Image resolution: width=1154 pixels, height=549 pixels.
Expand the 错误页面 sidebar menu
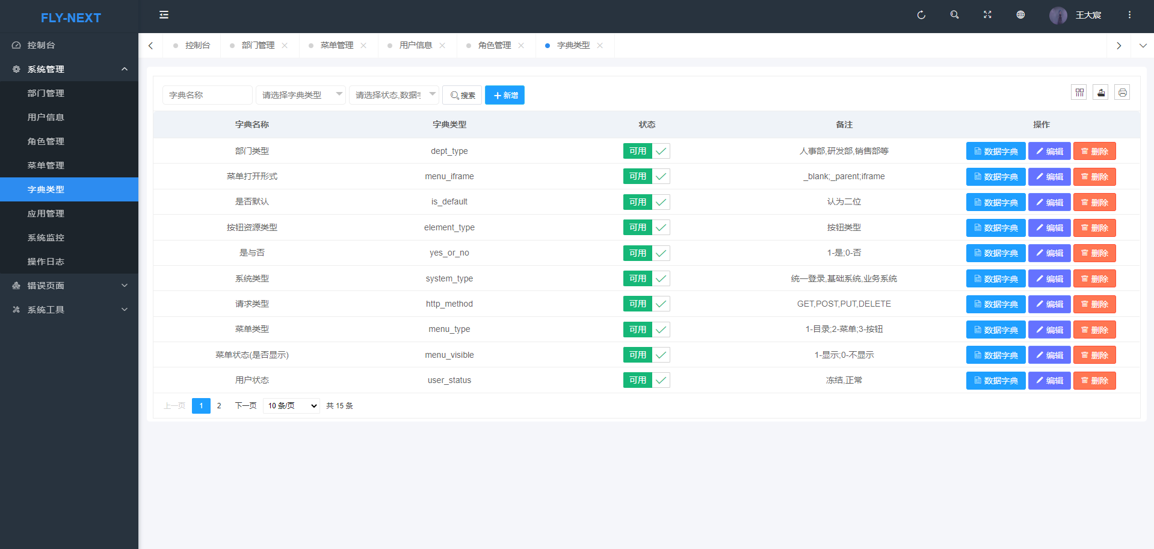click(x=69, y=286)
